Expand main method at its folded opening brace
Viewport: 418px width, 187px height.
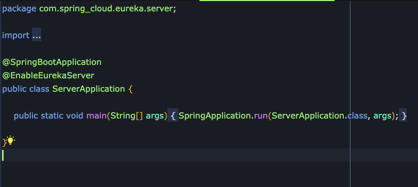[173, 115]
